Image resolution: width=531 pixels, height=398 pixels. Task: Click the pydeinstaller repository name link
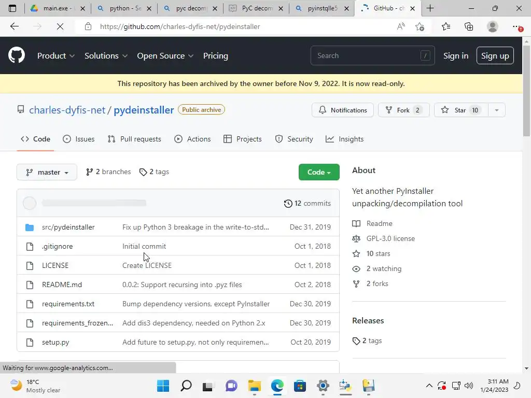click(x=144, y=110)
